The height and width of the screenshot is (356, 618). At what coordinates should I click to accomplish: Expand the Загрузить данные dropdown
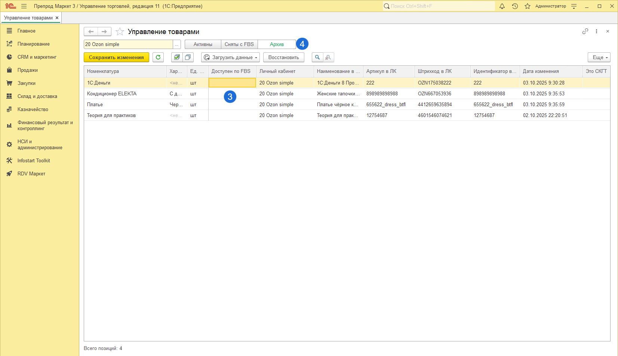coord(231,57)
